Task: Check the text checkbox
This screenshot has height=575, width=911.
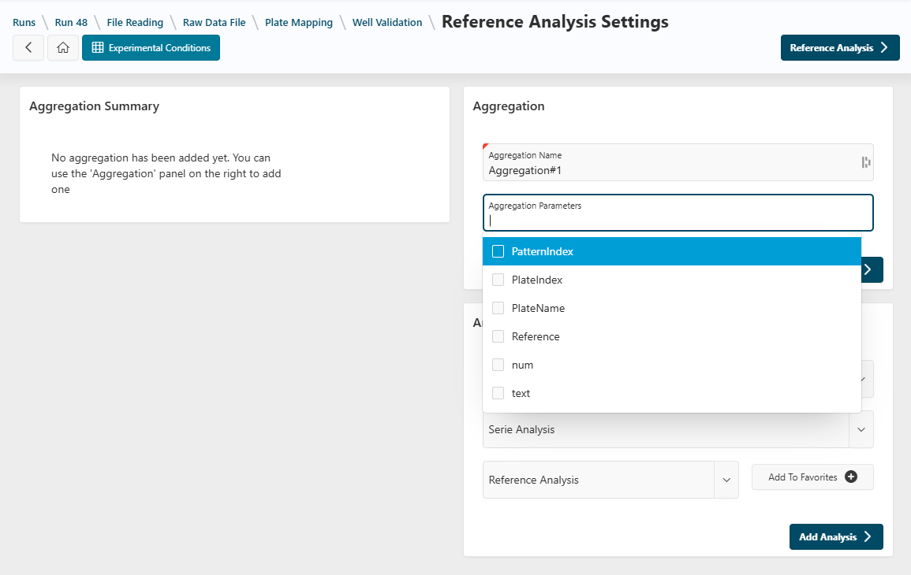Action: 498,393
